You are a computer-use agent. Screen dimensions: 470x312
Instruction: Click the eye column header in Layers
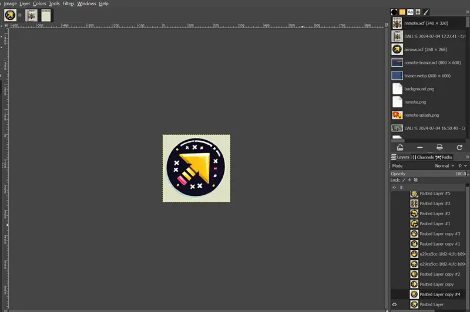coord(394,188)
